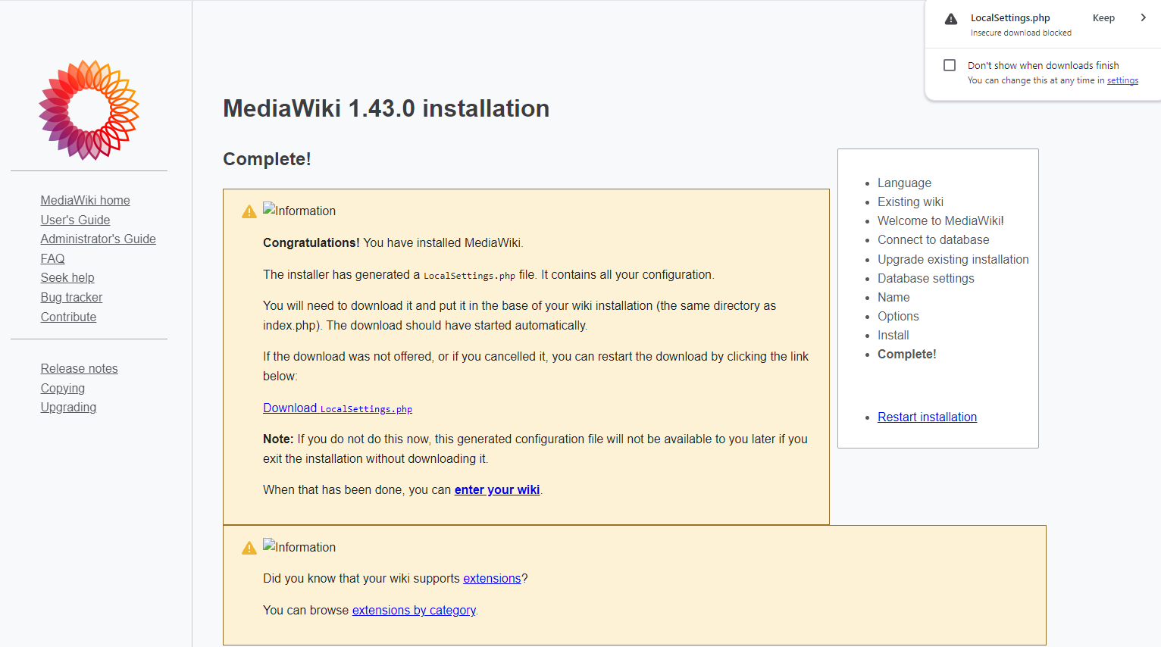This screenshot has width=1161, height=647.
Task: Click the Install step in list
Action: pos(893,335)
